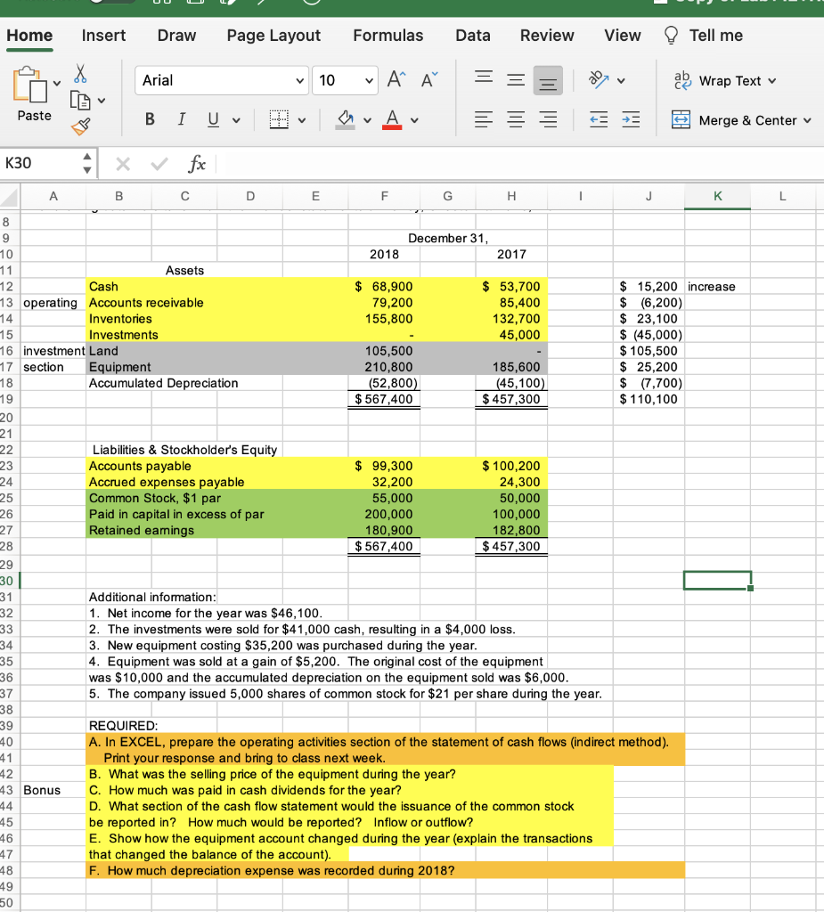Click the Copy icon below Paste
The image size is (824, 912).
coord(81,101)
